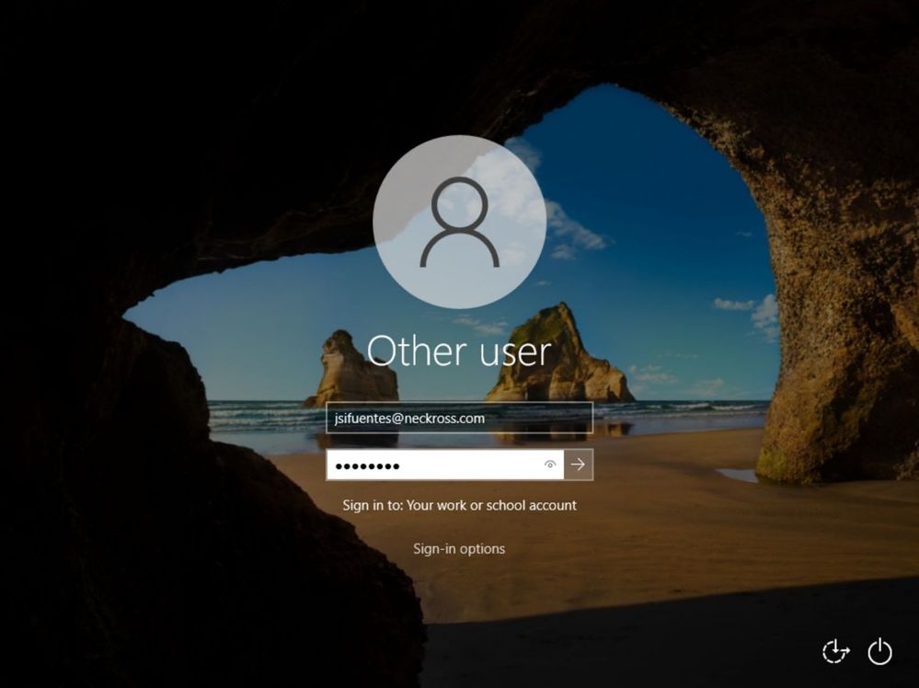Reveal password with the eye icon
The image size is (919, 688).
[550, 464]
